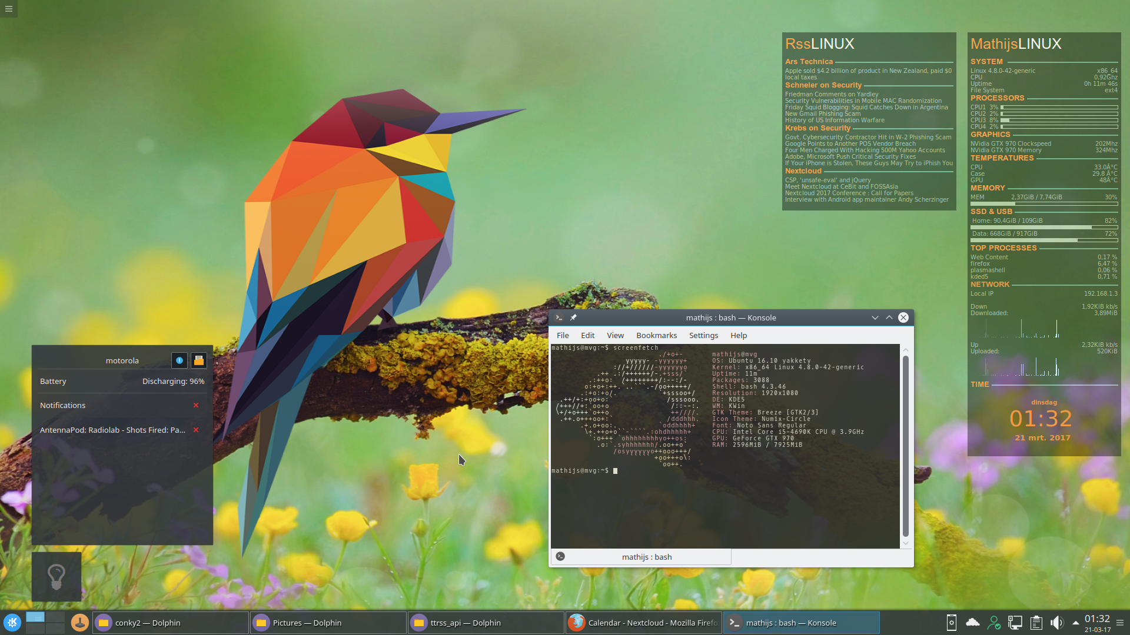Open clipboard tray icon
The width and height of the screenshot is (1130, 635).
[x=1036, y=623]
